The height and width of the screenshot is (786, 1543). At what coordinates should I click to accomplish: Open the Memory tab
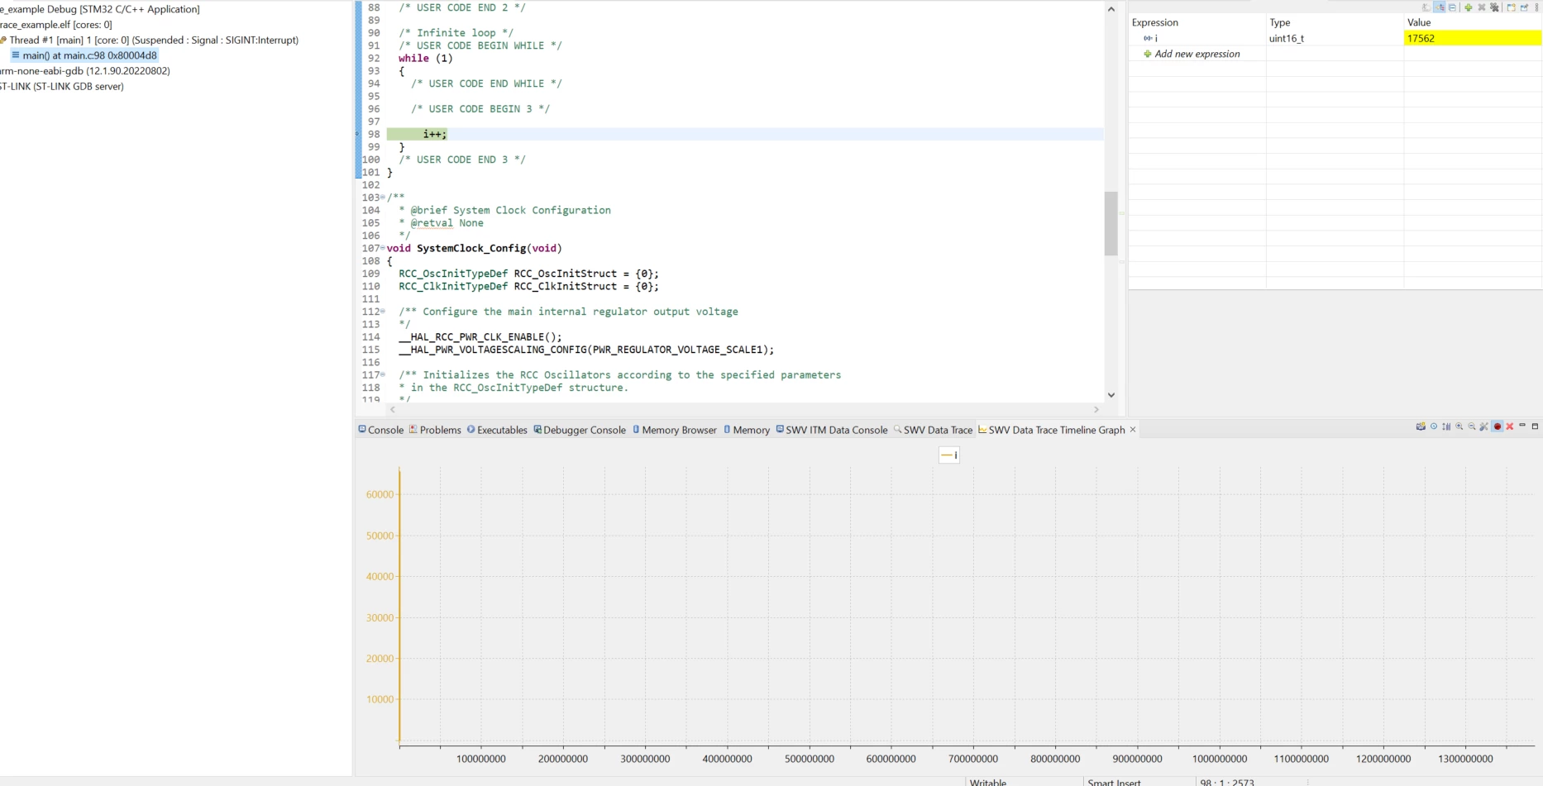coord(747,430)
